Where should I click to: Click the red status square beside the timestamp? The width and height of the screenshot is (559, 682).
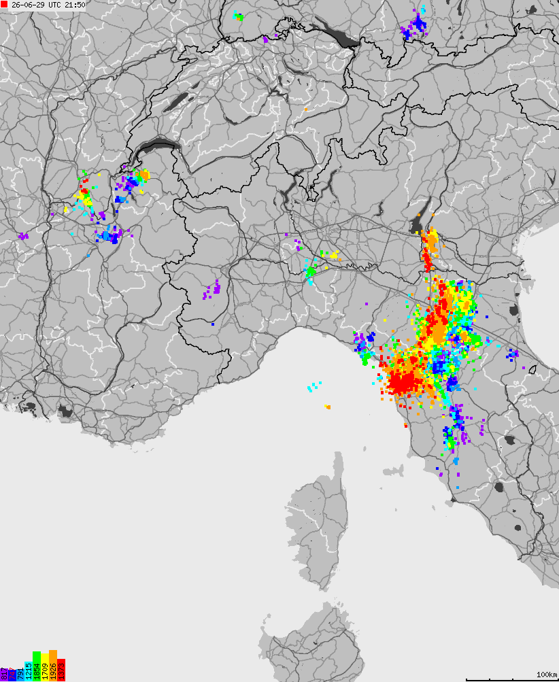[x=4, y=5]
